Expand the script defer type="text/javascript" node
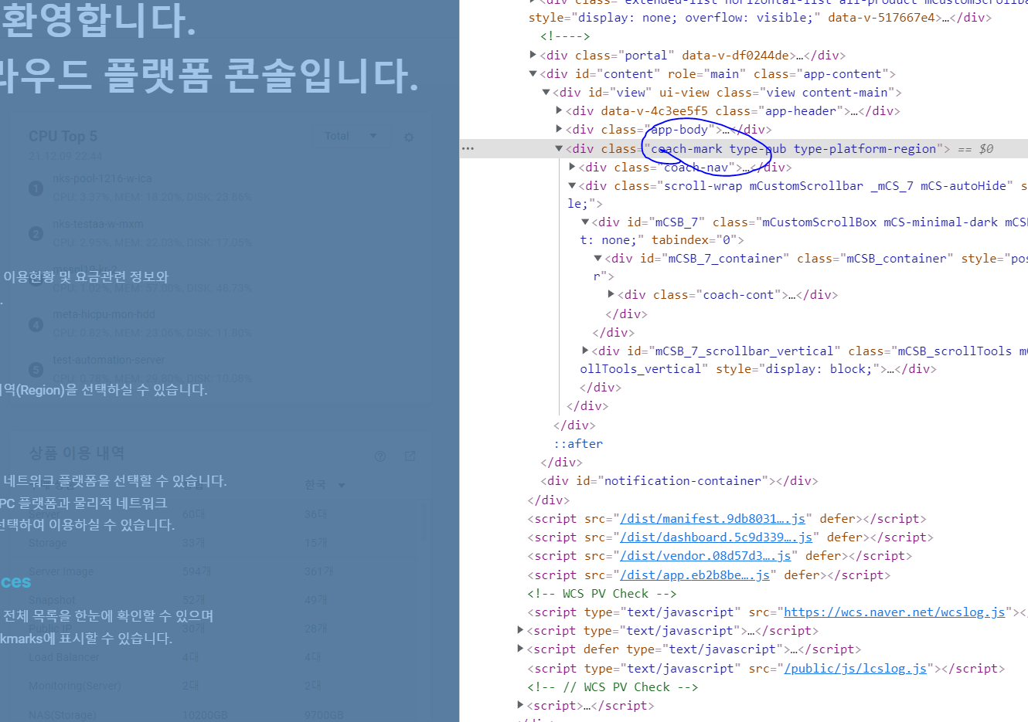The image size is (1028, 722). [520, 649]
